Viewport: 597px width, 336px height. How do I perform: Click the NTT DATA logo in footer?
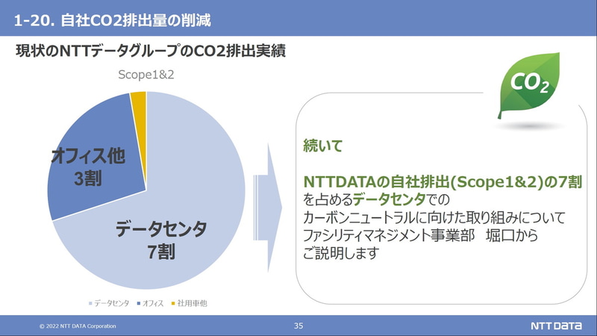click(556, 326)
